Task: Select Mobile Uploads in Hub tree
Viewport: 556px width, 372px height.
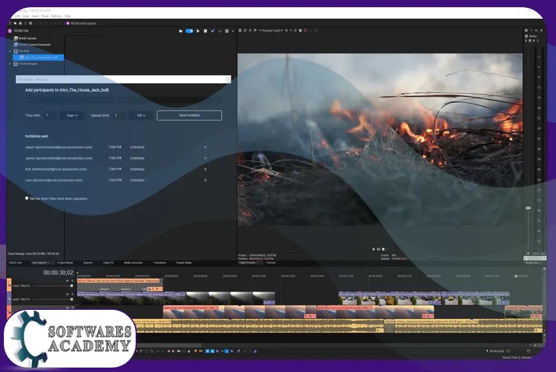Action: pyautogui.click(x=25, y=38)
